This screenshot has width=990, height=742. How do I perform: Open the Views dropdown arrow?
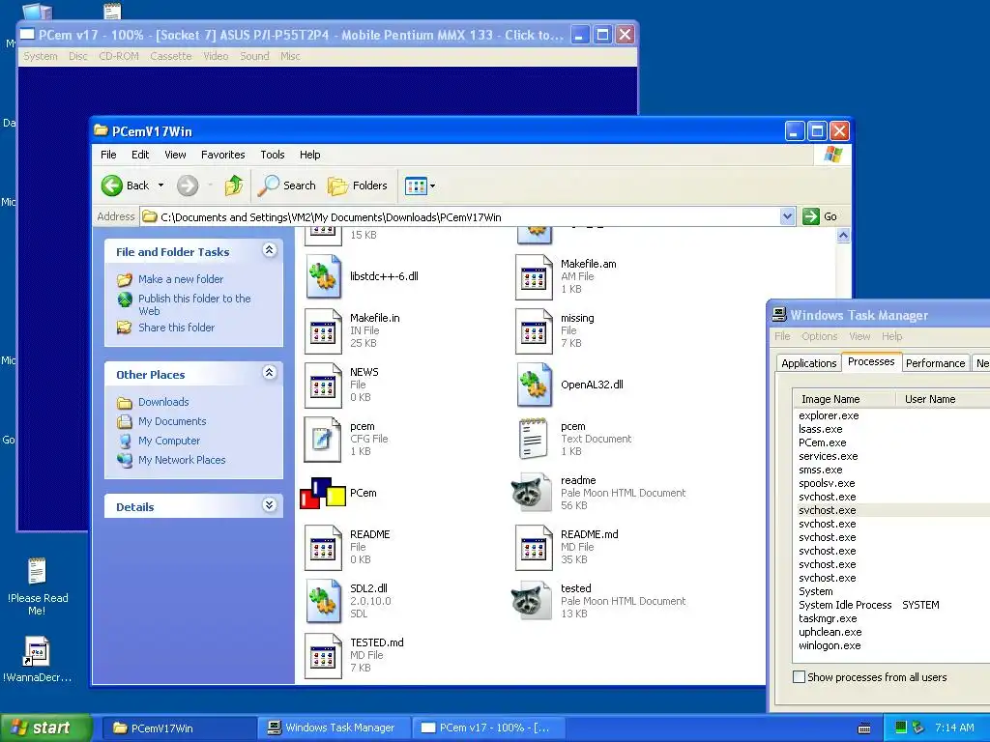click(432, 186)
